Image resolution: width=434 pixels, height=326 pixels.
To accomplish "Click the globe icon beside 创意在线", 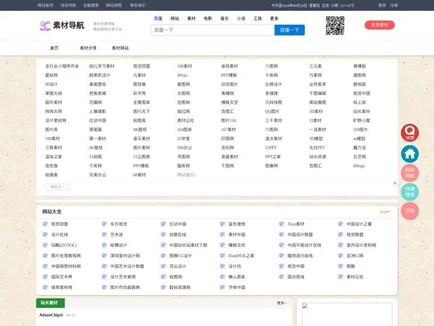I will [163, 234].
